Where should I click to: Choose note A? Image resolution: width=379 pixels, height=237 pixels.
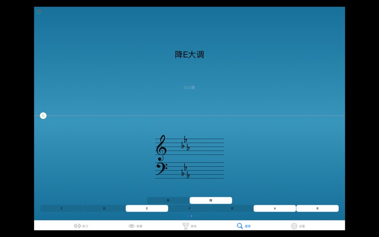275,208
